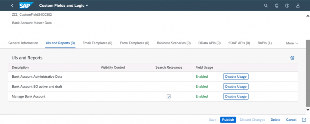This screenshot has height=124, width=310.
Task: Click the Publish button
Action: pyautogui.click(x=228, y=120)
